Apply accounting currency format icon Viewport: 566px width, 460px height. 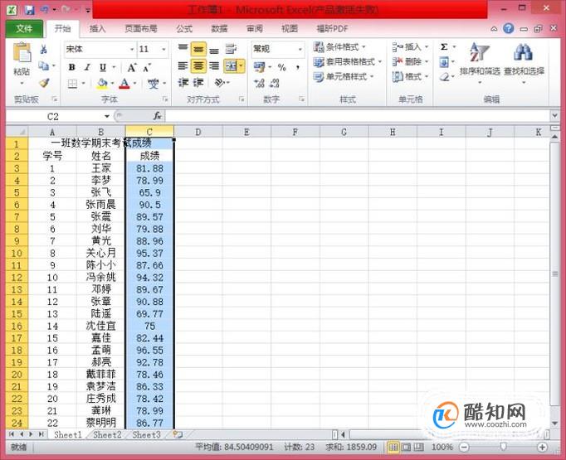260,67
